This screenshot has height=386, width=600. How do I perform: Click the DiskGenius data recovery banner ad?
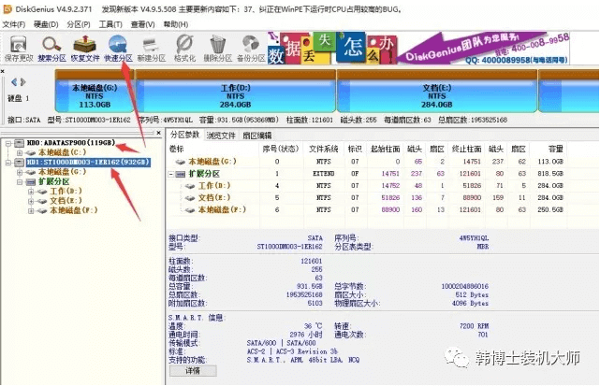pyautogui.click(x=418, y=49)
